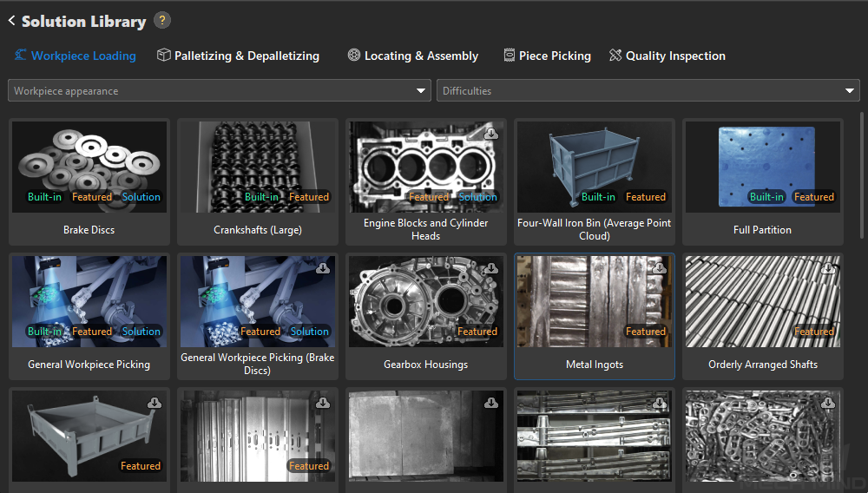Click the Featured tag on Full Partition
The width and height of the screenshot is (868, 493).
814,197
